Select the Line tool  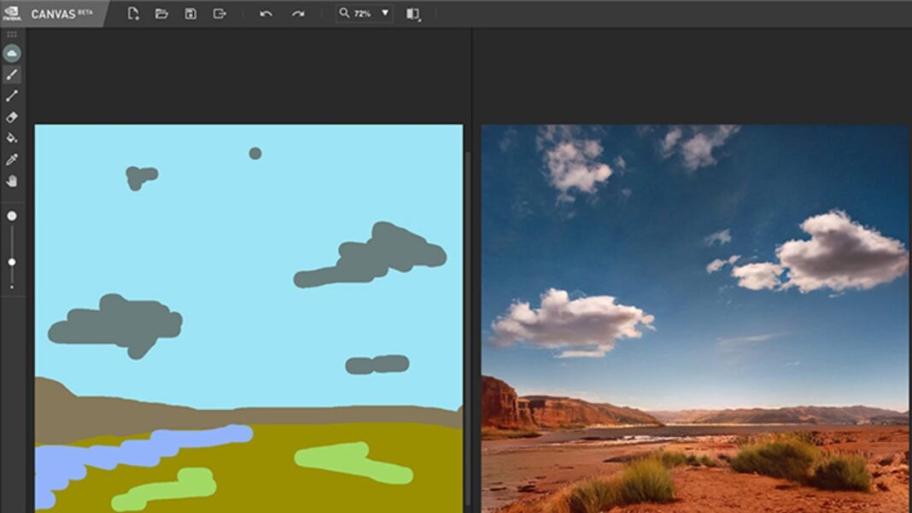[x=12, y=96]
